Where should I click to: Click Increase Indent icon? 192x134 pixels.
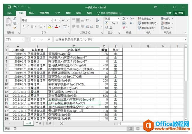91,26
